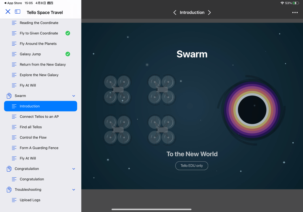Open the three-dots more options menu
This screenshot has height=212, width=303.
tap(295, 12)
